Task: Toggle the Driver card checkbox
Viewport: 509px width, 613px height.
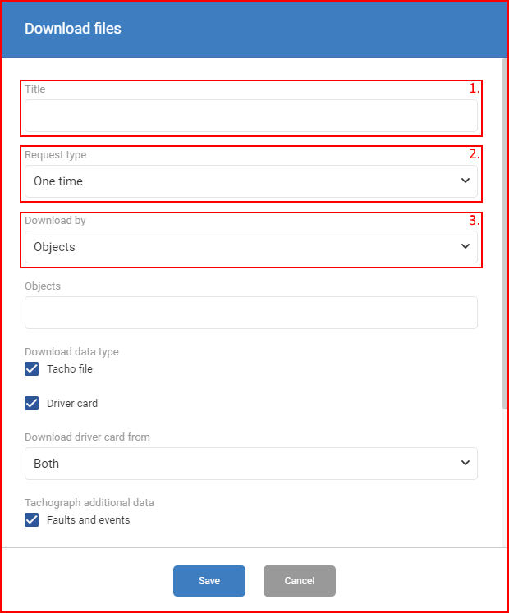Action: tap(32, 403)
